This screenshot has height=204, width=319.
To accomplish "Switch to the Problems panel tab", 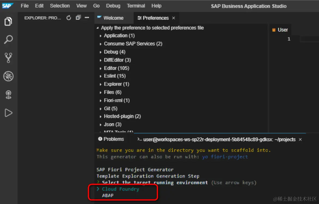I will (111, 139).
